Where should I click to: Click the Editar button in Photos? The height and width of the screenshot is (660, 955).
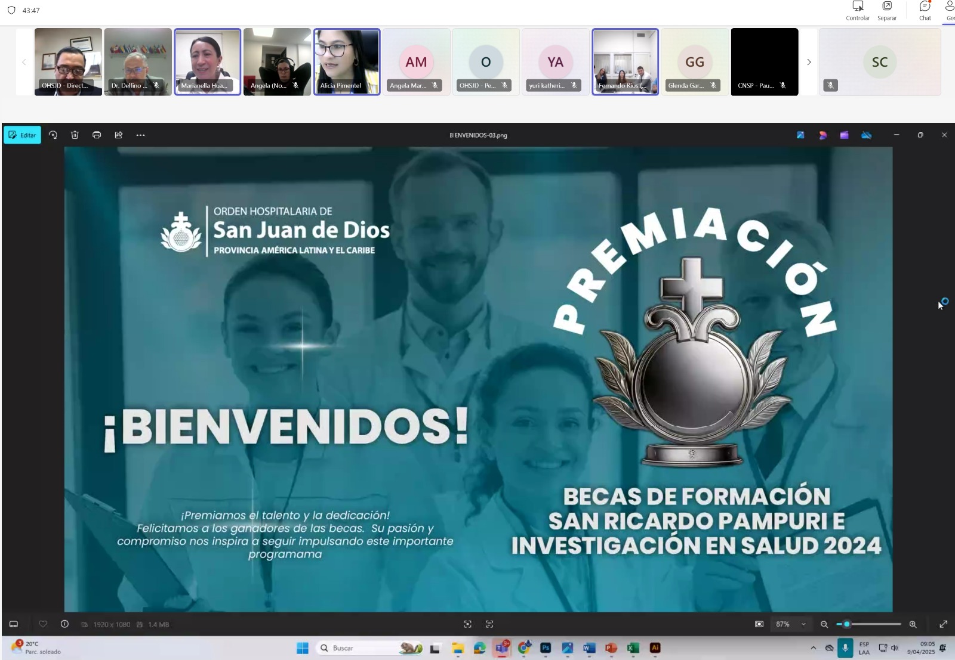(22, 135)
